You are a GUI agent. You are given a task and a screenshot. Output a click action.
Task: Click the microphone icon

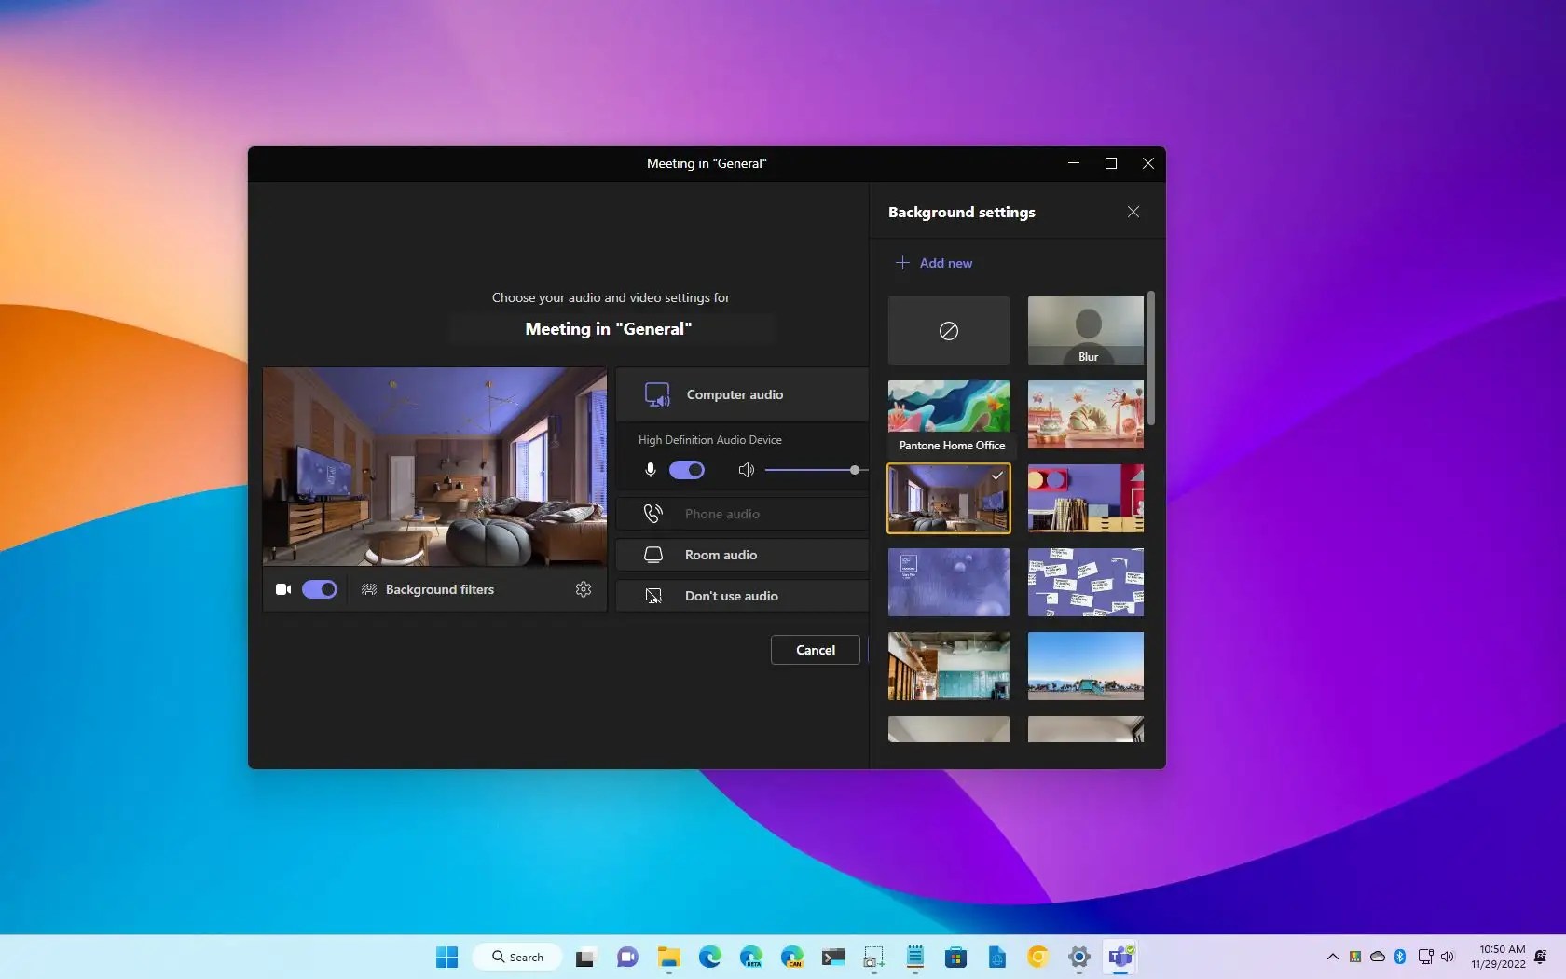click(x=650, y=470)
